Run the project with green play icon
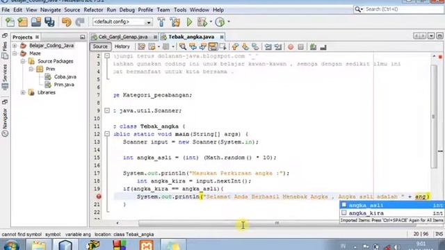The width and height of the screenshot is (445, 250). [189, 22]
